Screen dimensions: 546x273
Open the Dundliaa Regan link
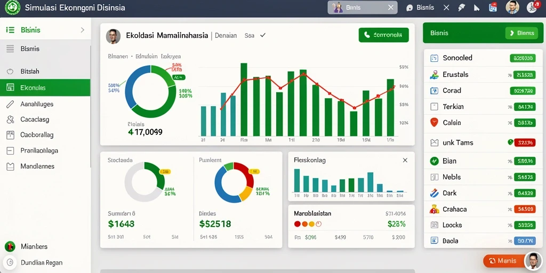click(x=42, y=262)
